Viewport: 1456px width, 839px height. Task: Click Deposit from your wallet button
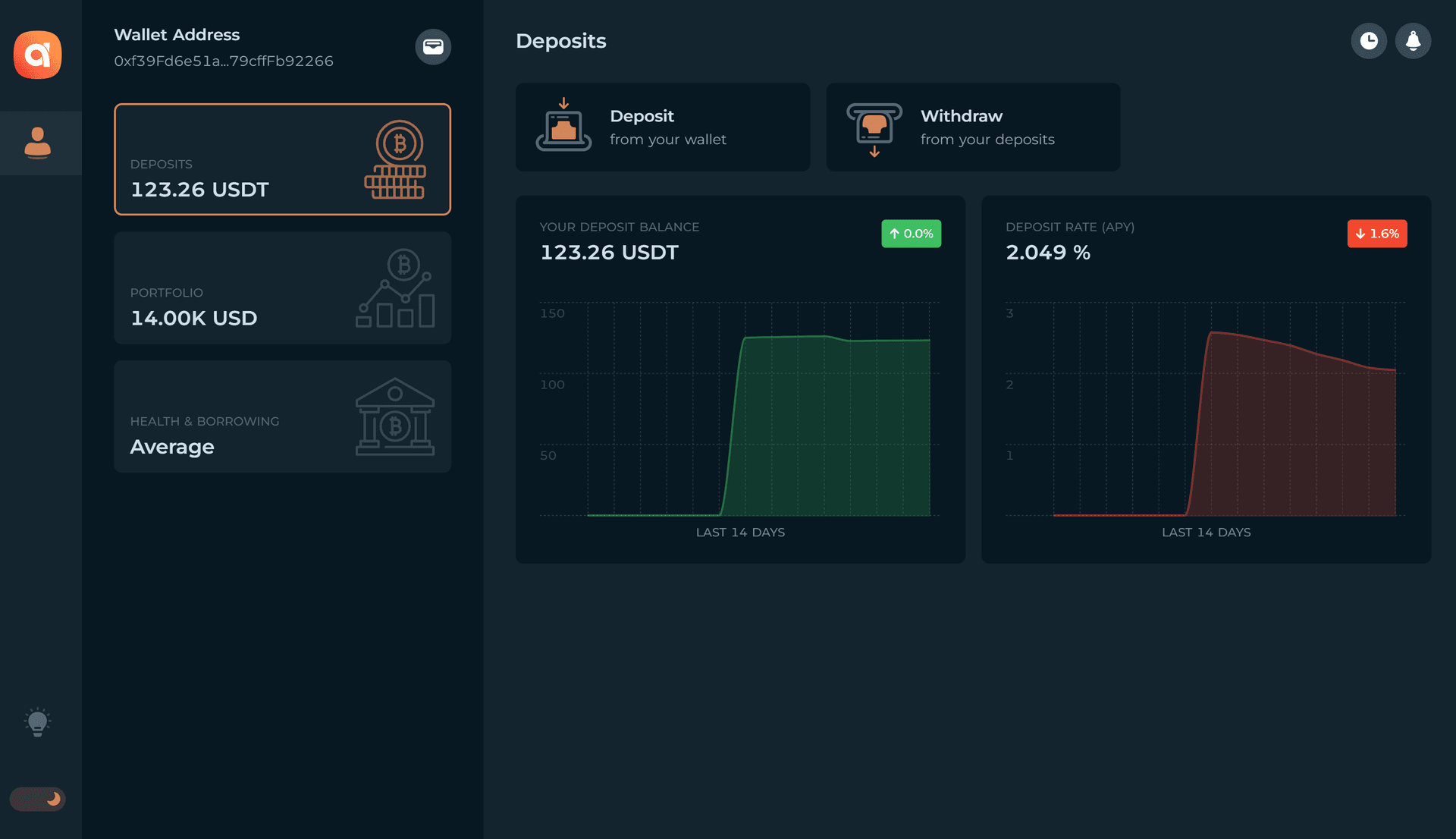663,127
